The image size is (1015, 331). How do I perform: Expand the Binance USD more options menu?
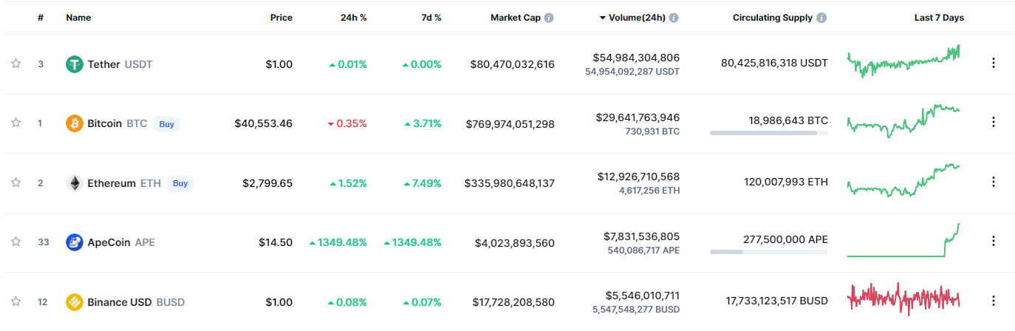pyautogui.click(x=993, y=301)
